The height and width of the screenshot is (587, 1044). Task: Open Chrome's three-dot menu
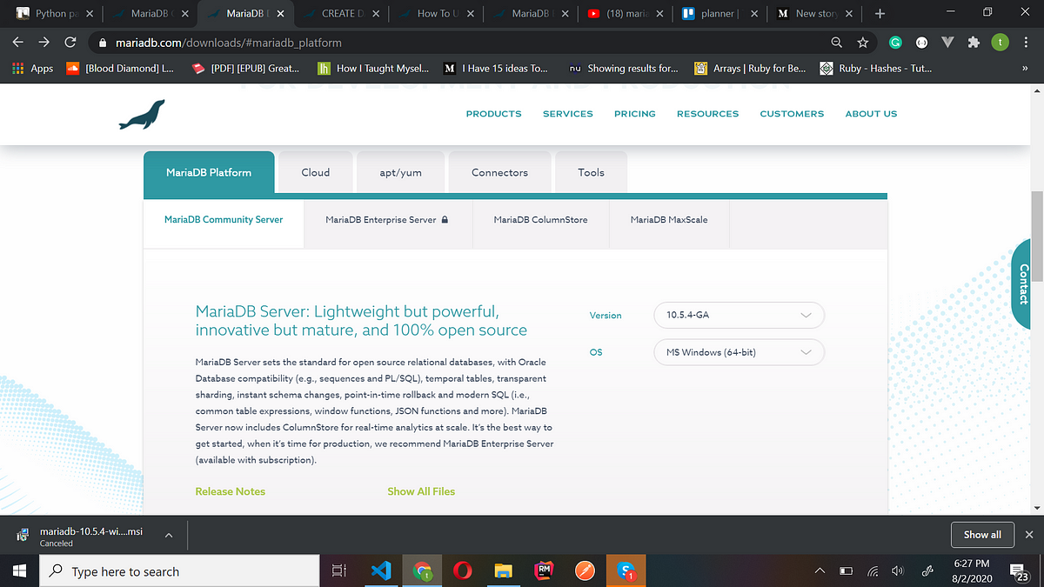pyautogui.click(x=1025, y=42)
